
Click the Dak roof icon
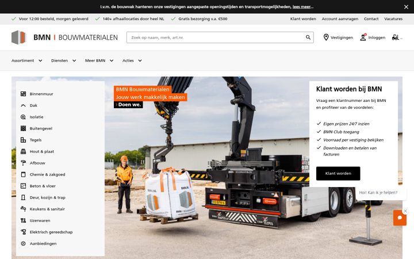[23, 105]
